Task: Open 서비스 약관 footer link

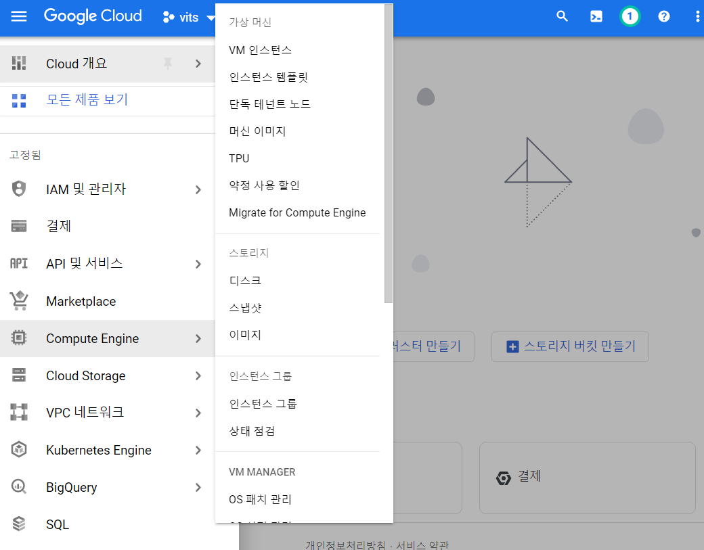Action: 422,545
